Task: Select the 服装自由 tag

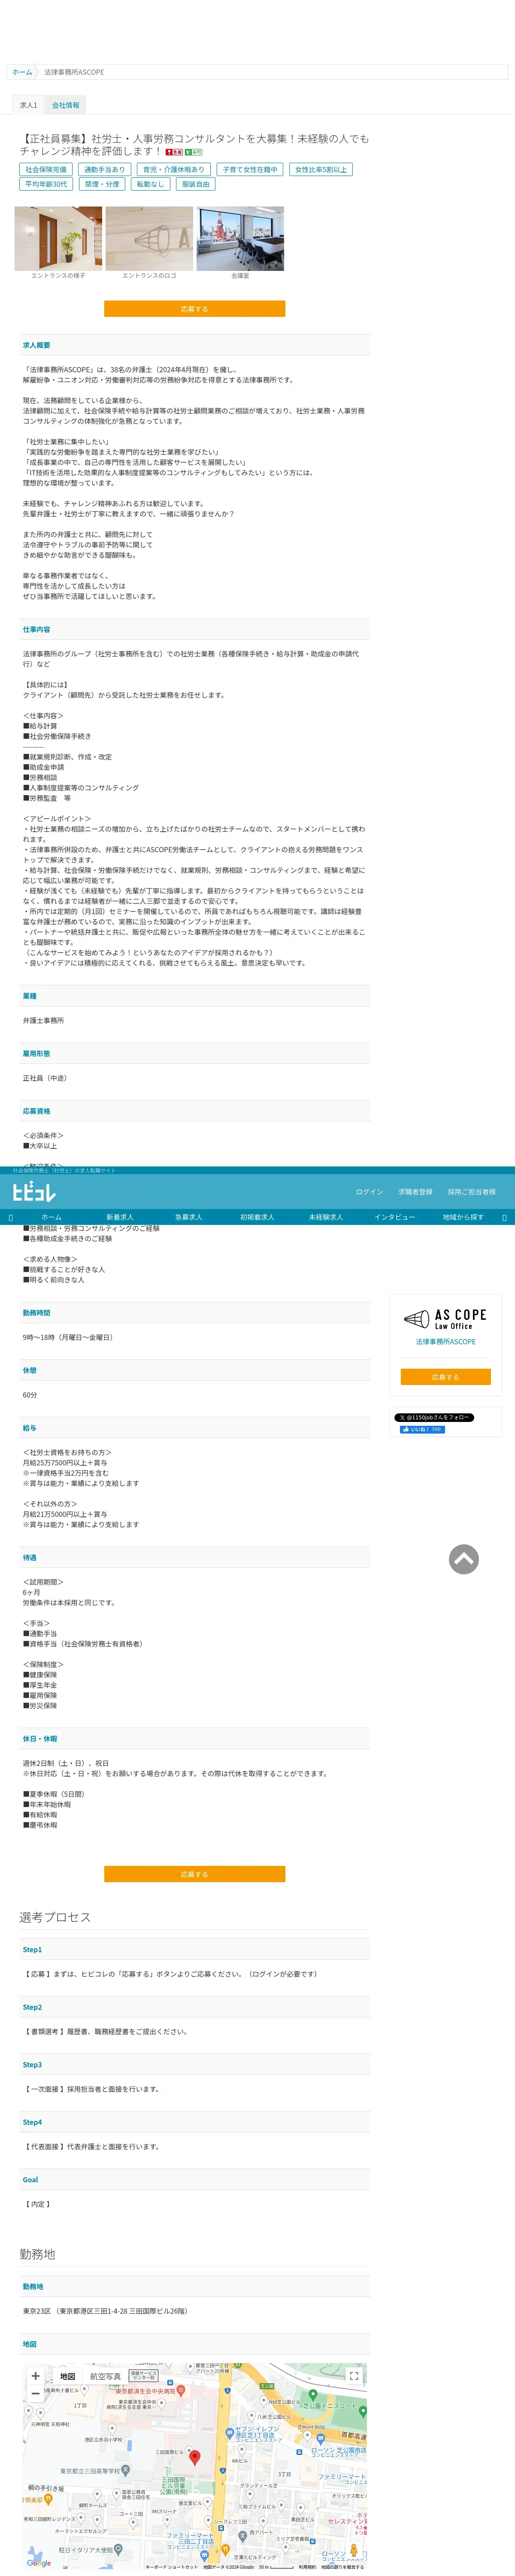Action: coord(196,184)
